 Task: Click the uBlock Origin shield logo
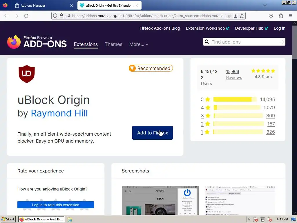point(27,74)
